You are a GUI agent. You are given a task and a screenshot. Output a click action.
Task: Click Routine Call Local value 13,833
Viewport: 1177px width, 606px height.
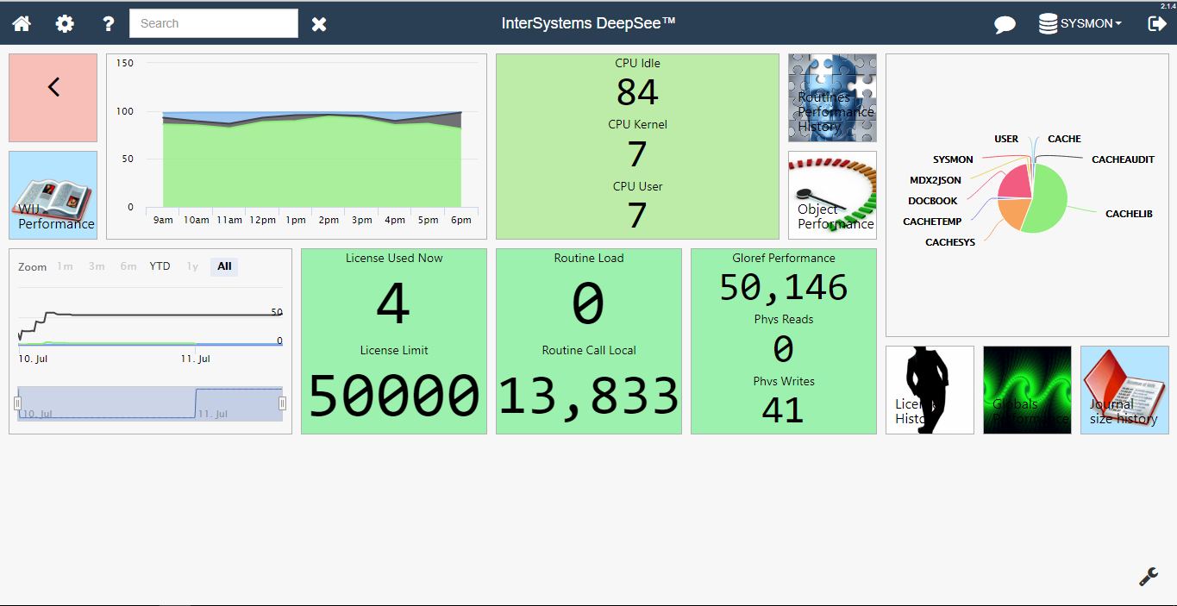point(589,396)
